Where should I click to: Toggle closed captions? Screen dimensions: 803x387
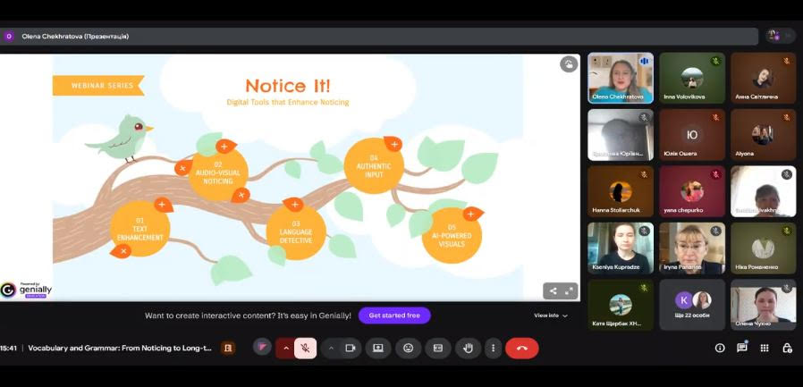coord(437,348)
